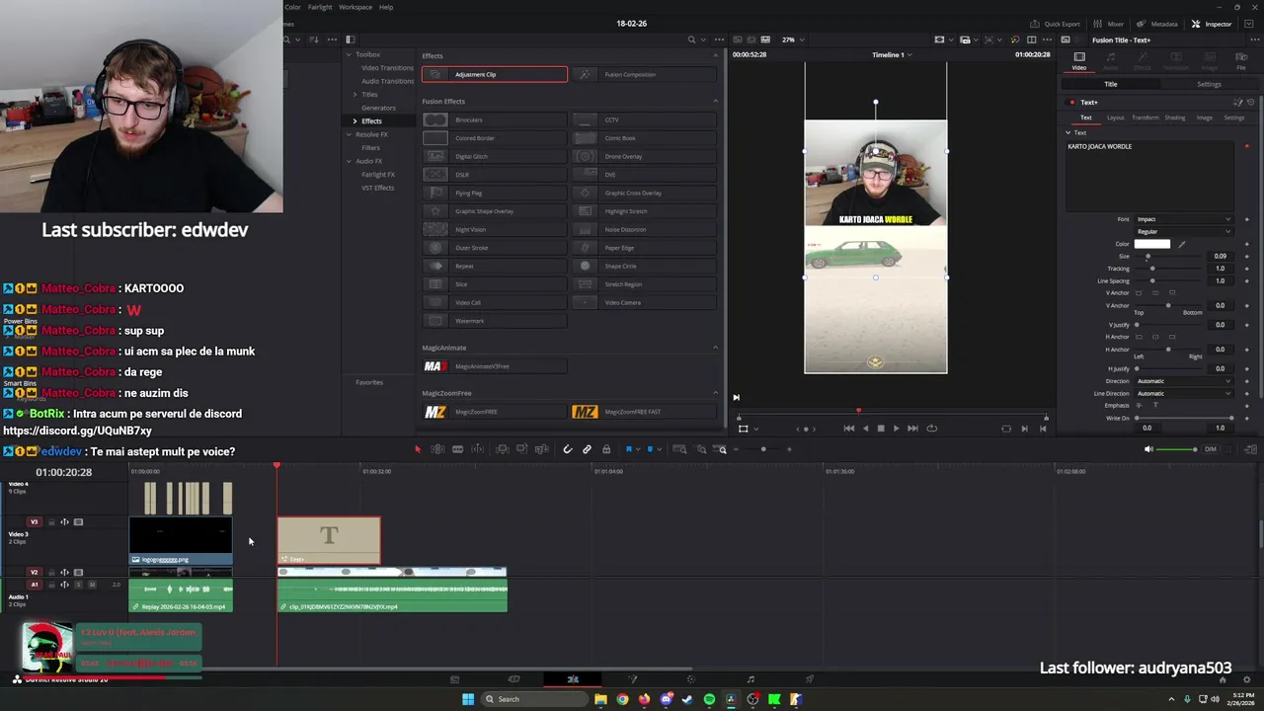Screen dimensions: 1264x711
Task: Click the Quick Export button
Action: click(x=1056, y=24)
